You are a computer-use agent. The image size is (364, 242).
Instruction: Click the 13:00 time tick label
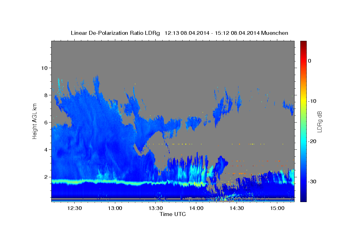point(115,208)
